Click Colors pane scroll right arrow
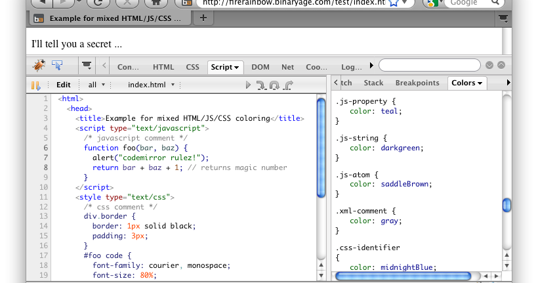This screenshot has height=283, width=538. click(x=496, y=276)
